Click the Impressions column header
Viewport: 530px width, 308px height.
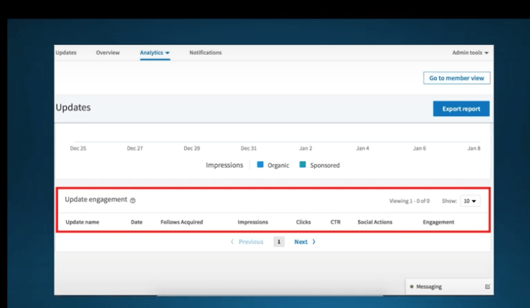pos(252,222)
